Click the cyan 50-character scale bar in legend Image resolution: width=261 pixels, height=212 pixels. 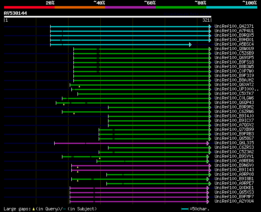(185, 209)
